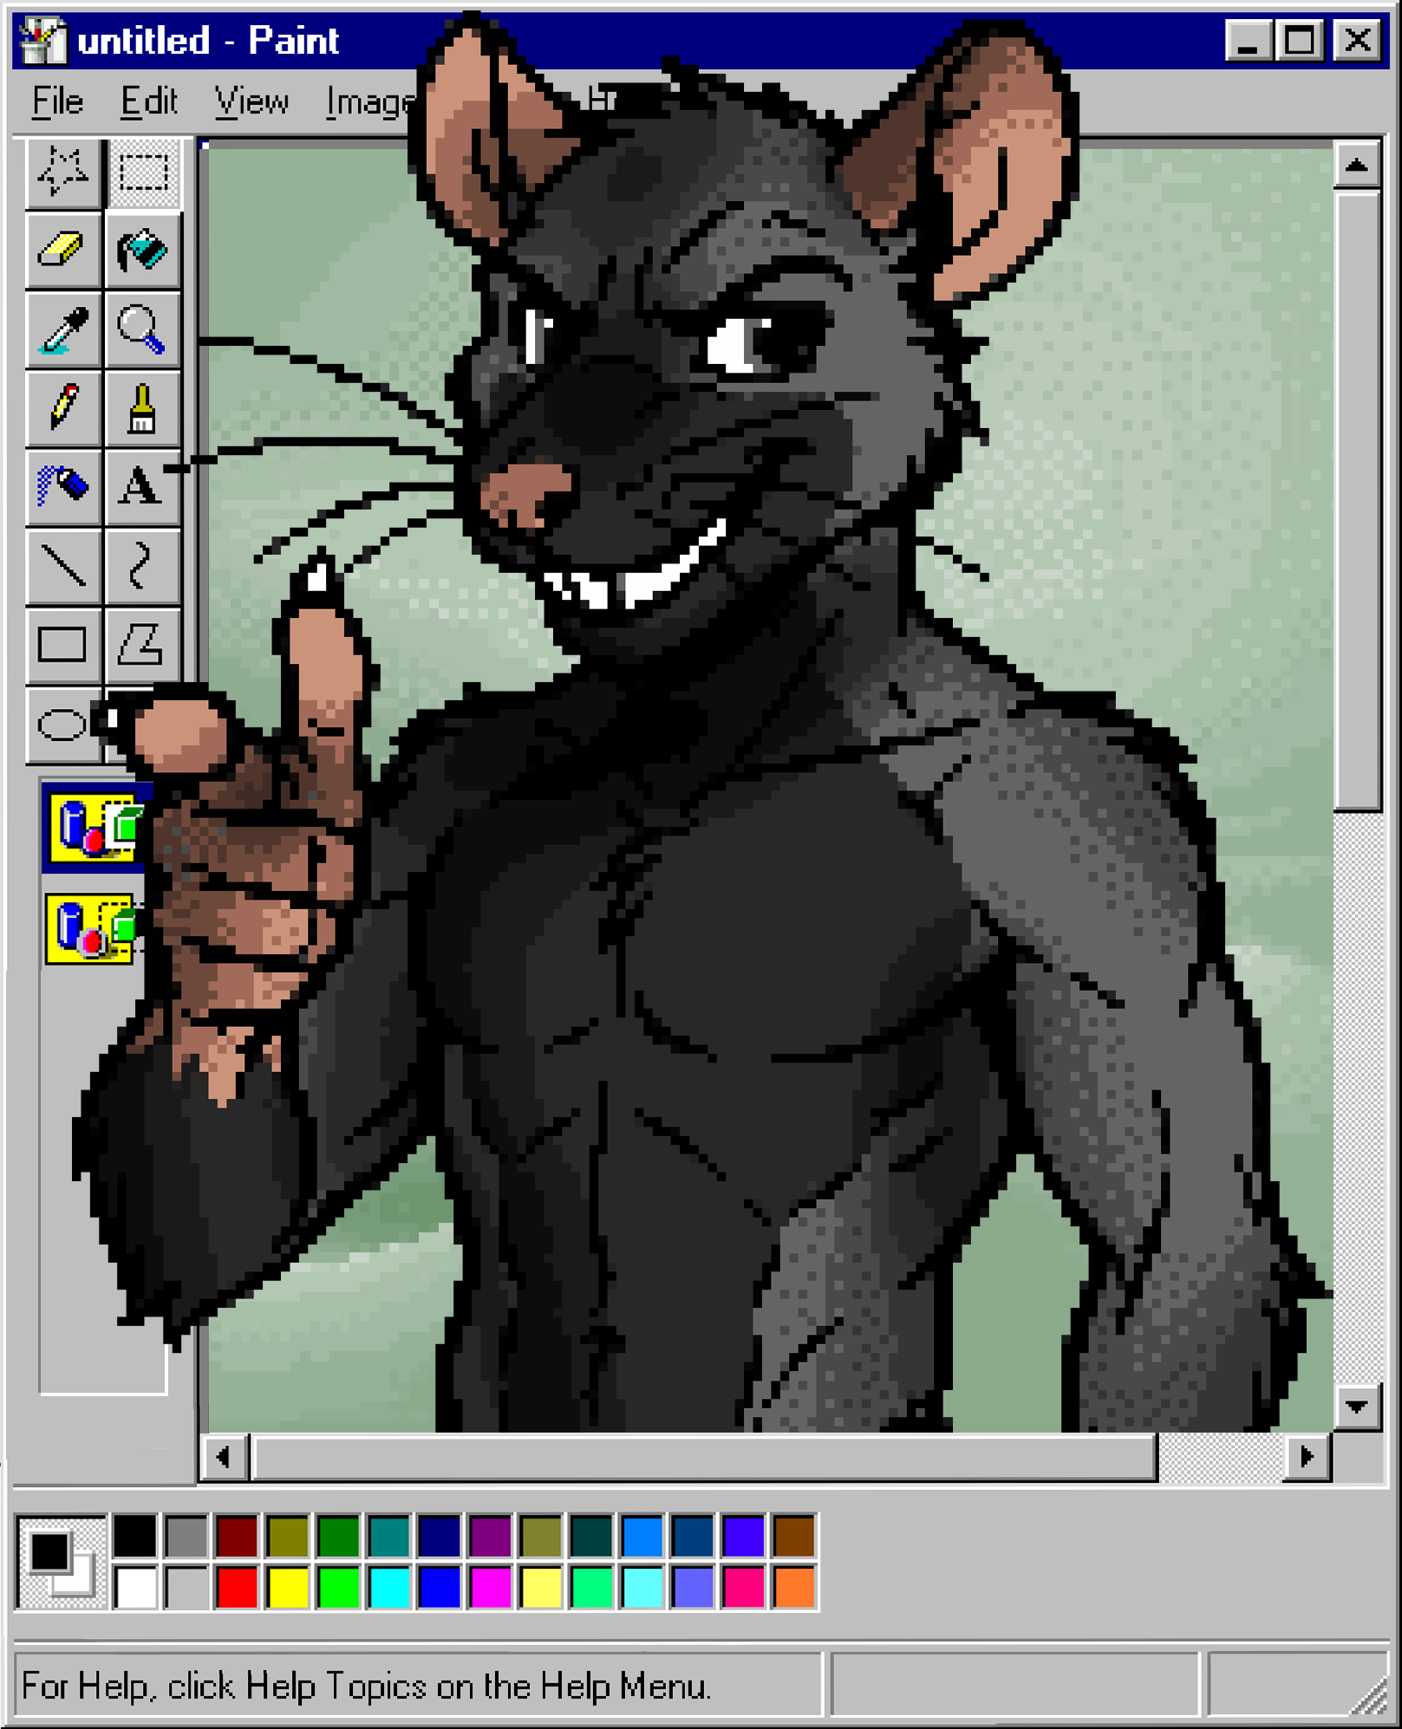Toggle the rectangular Select tool
Viewport: 1402px width, 1729px height.
coord(142,172)
